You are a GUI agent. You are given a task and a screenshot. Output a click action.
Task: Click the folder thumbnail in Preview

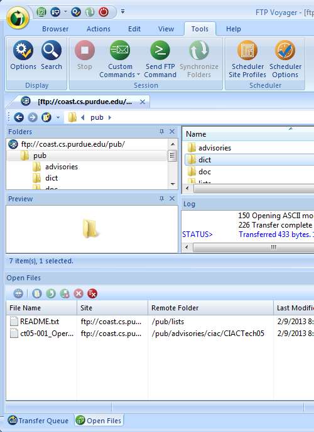point(90,229)
